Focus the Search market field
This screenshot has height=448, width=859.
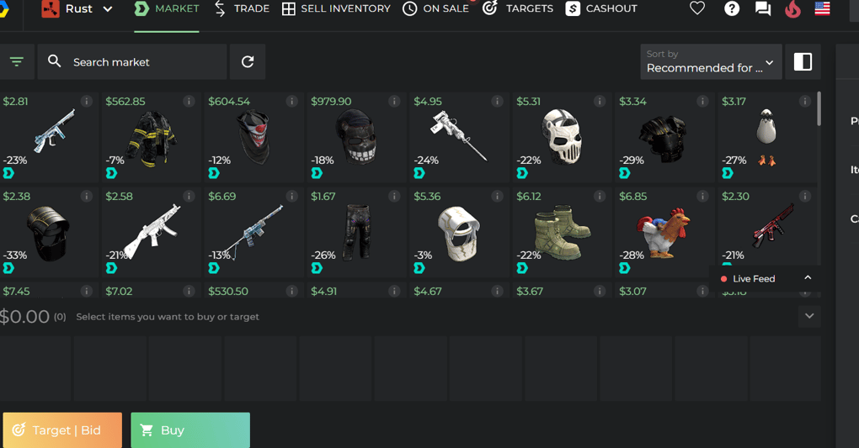click(x=132, y=62)
